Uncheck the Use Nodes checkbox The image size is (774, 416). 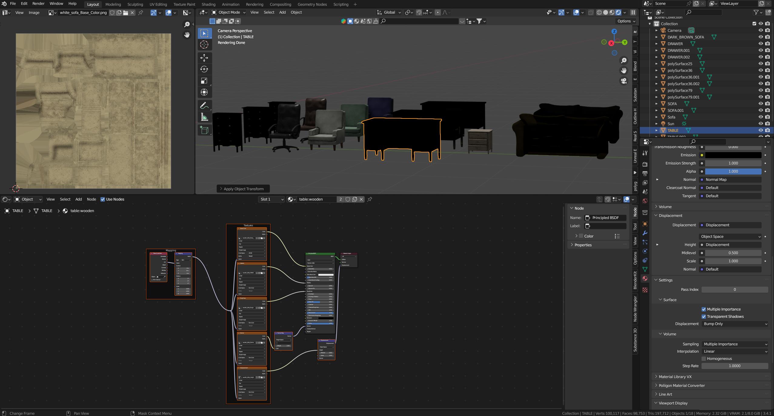pos(103,199)
